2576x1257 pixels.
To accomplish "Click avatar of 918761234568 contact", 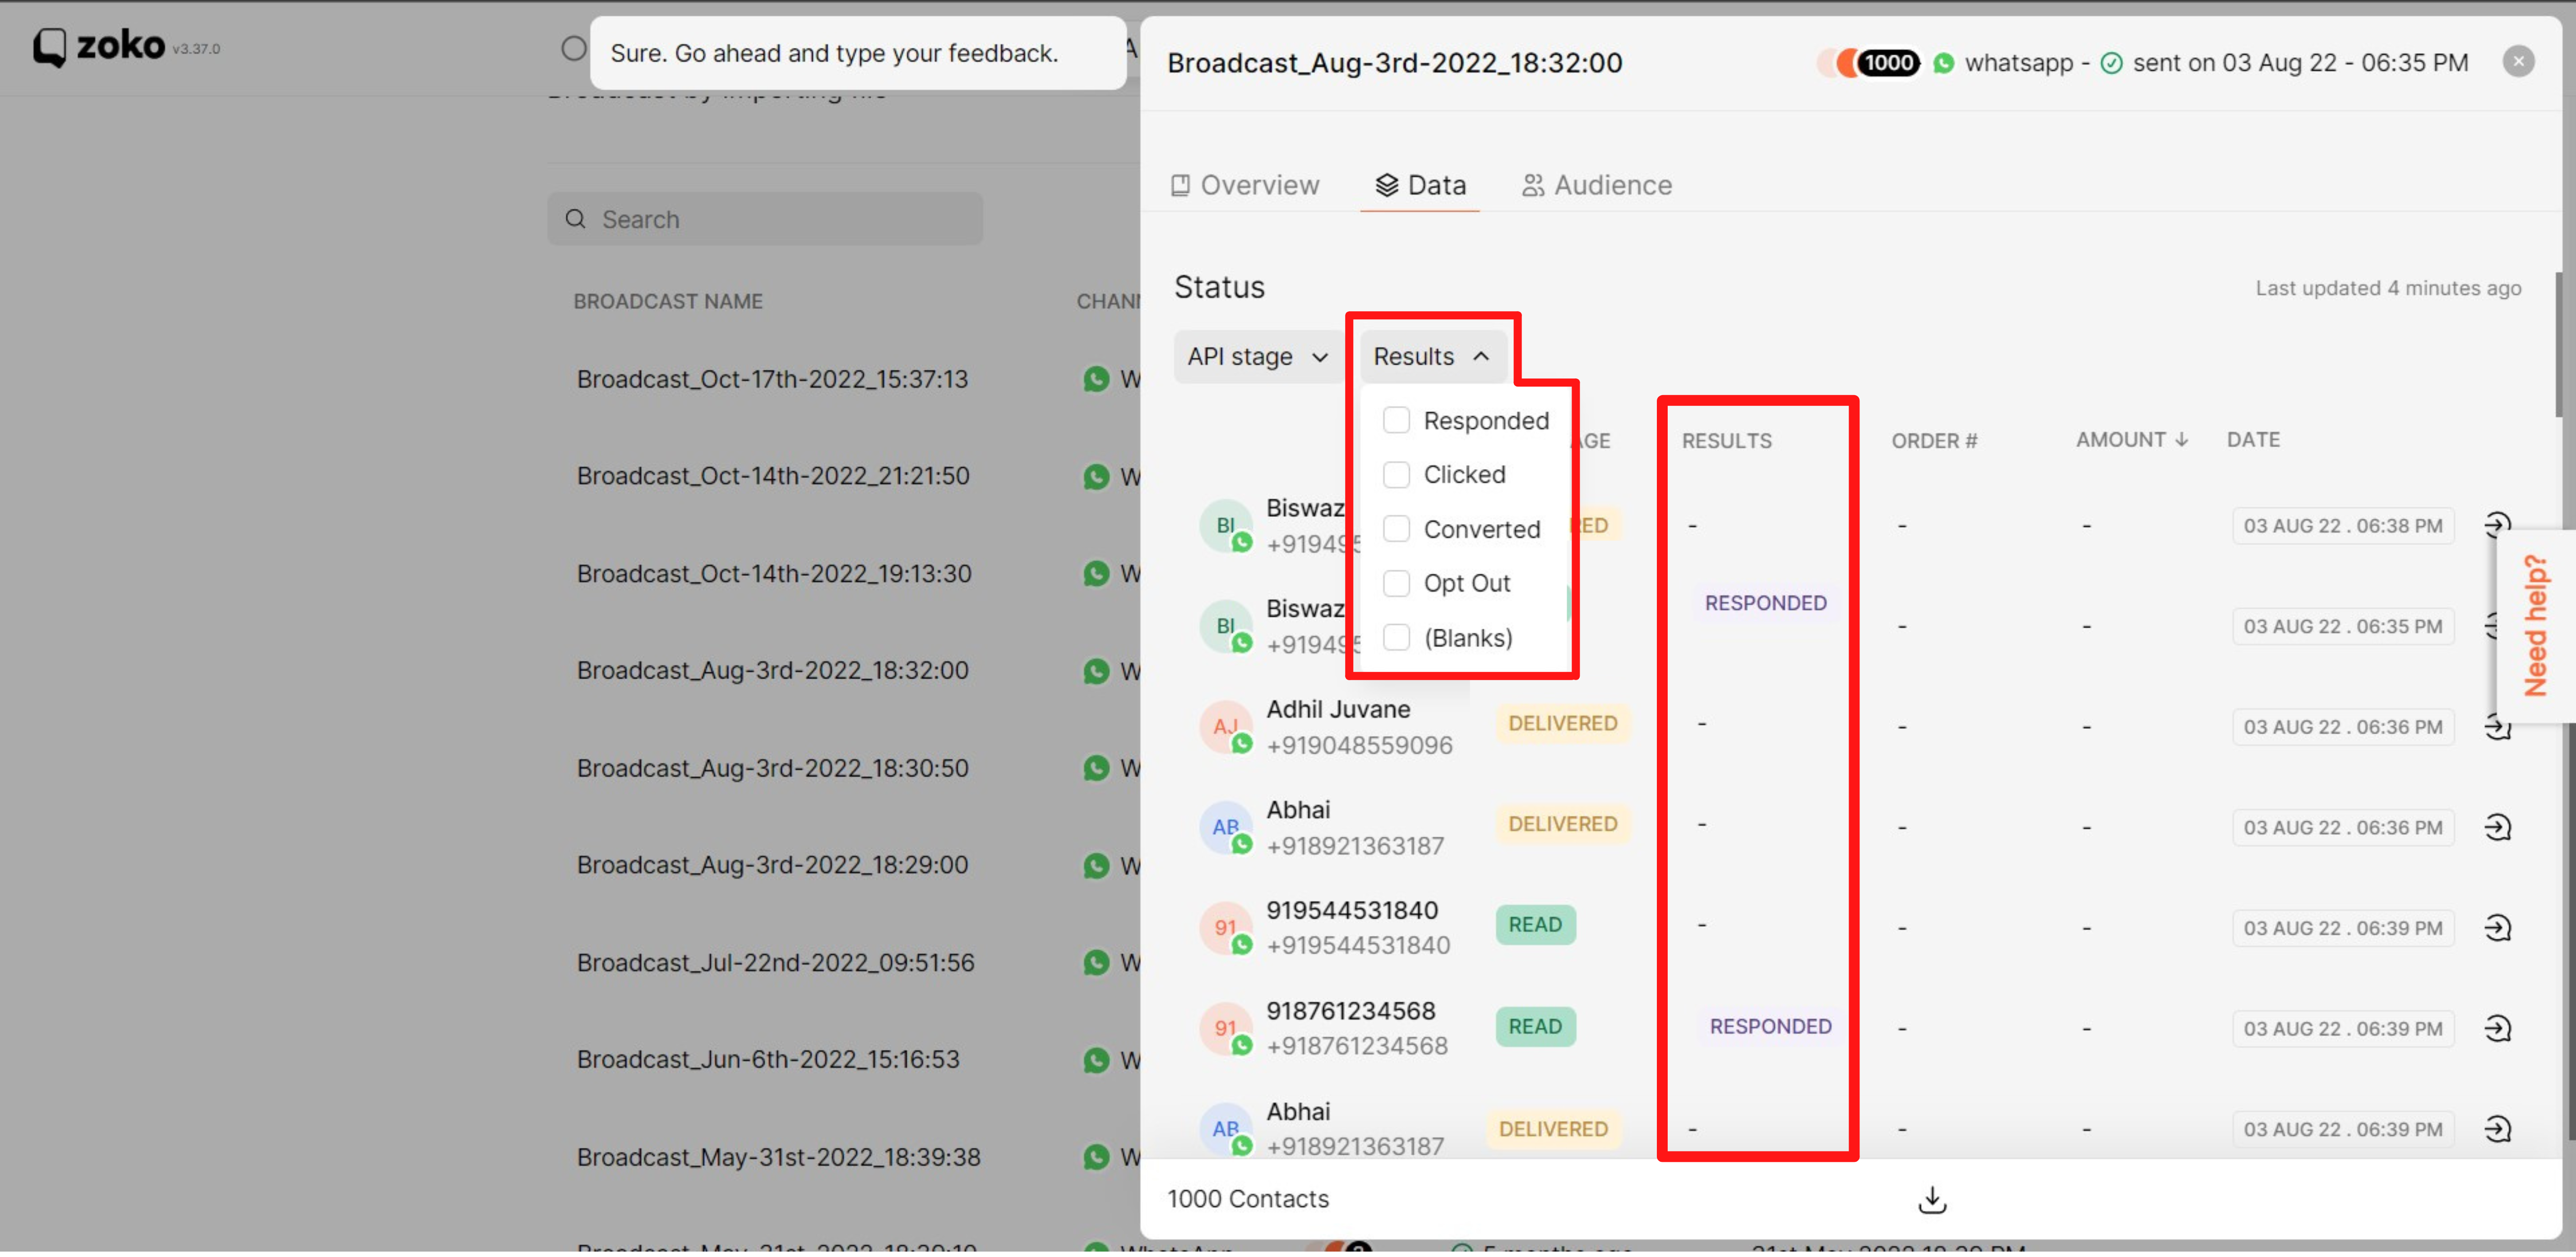I will 1226,1028.
